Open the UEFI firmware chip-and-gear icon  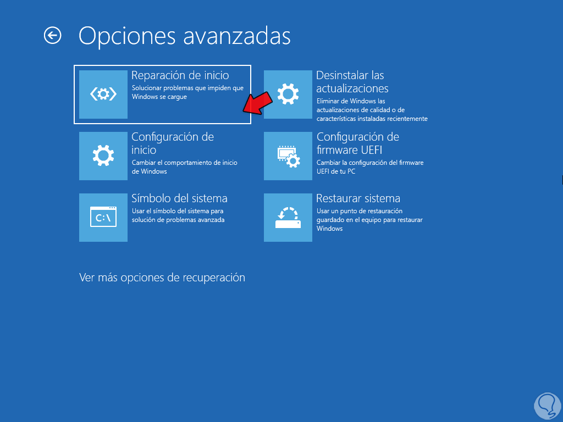coord(288,156)
